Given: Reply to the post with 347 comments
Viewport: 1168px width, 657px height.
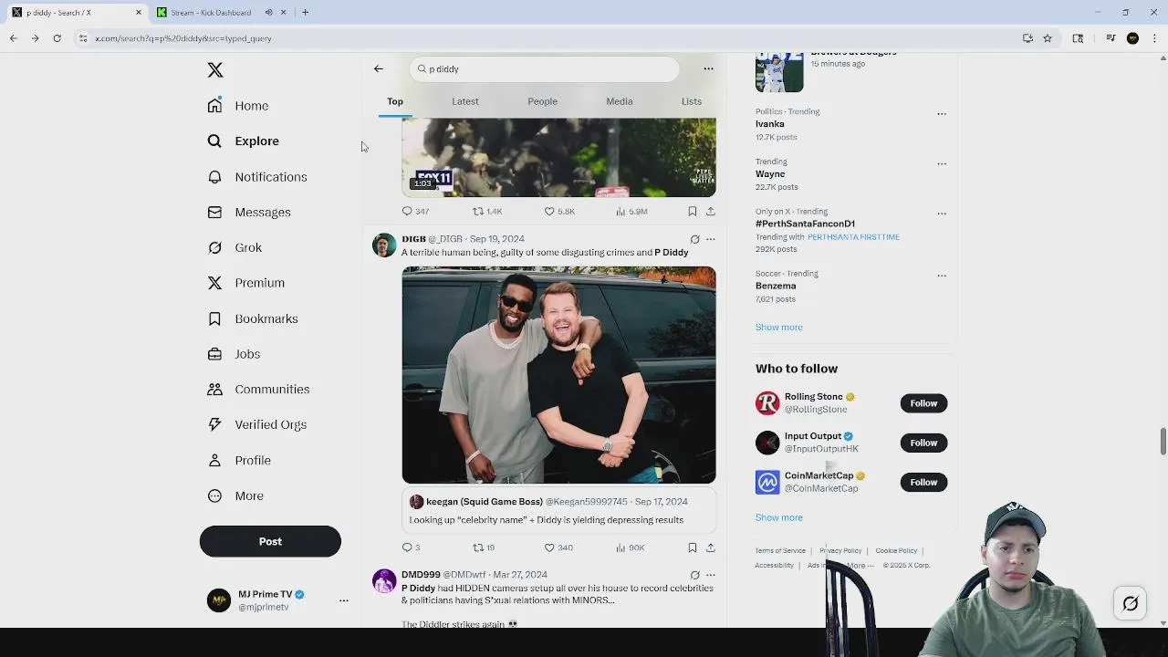Looking at the screenshot, I should point(415,211).
